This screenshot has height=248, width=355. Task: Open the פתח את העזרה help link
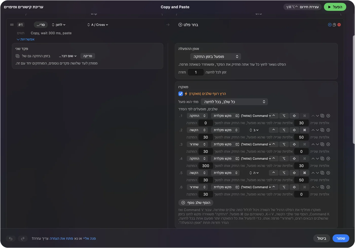[x=61, y=238]
